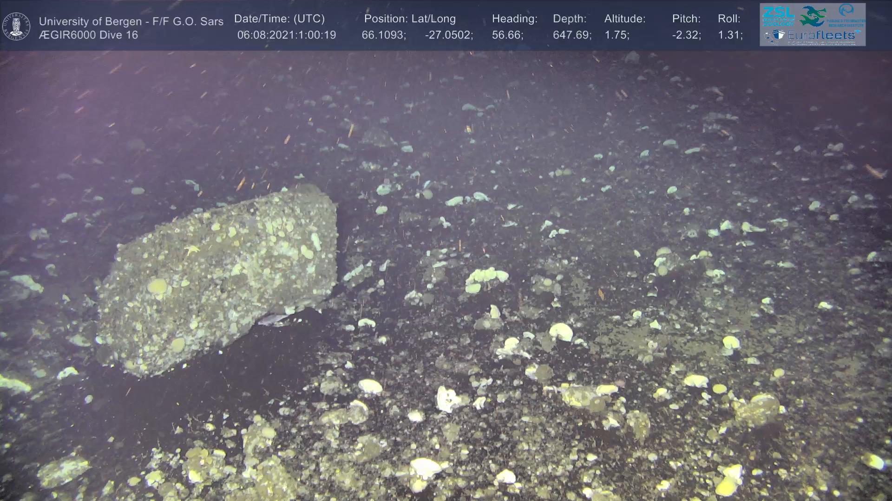
Task: Click the Altitude value 1.75
Action: [x=617, y=35]
